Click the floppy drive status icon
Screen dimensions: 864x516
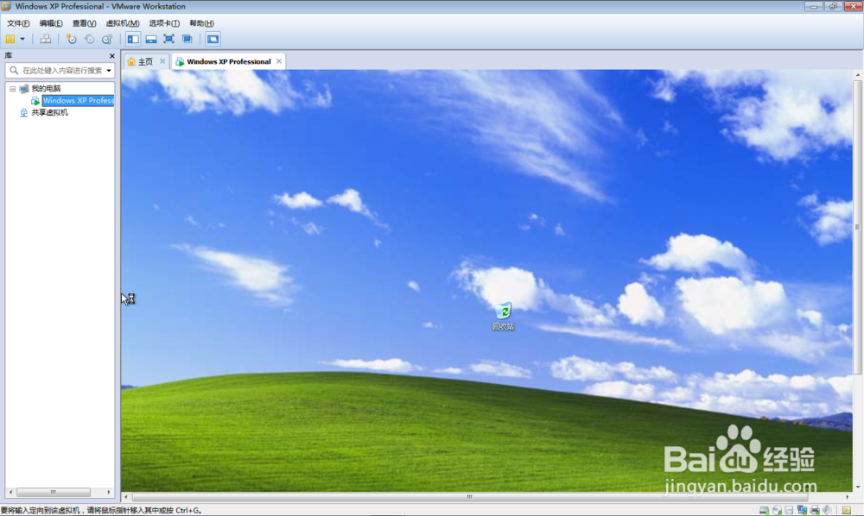point(789,511)
